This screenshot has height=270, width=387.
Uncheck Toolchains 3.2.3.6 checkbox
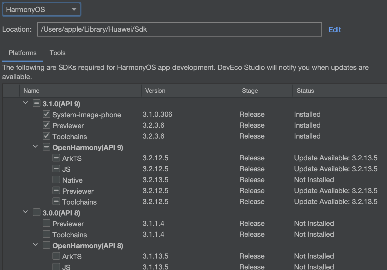[x=46, y=136]
